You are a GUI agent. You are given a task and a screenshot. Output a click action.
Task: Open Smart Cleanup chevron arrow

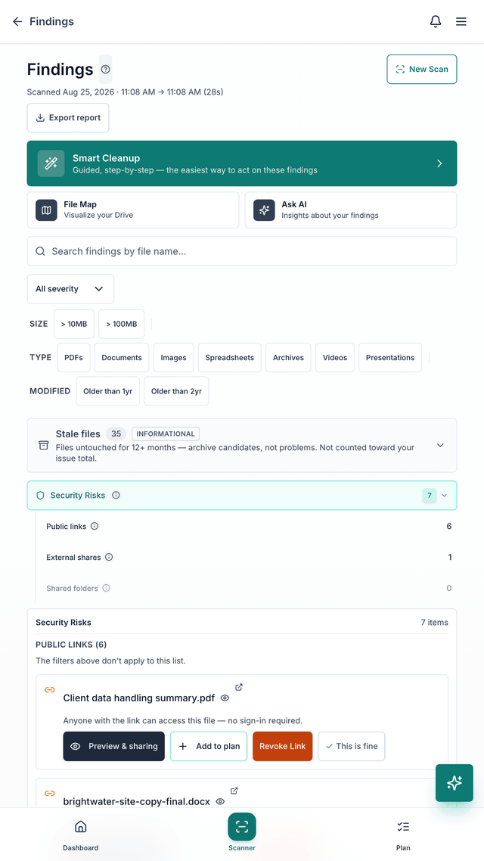click(439, 163)
